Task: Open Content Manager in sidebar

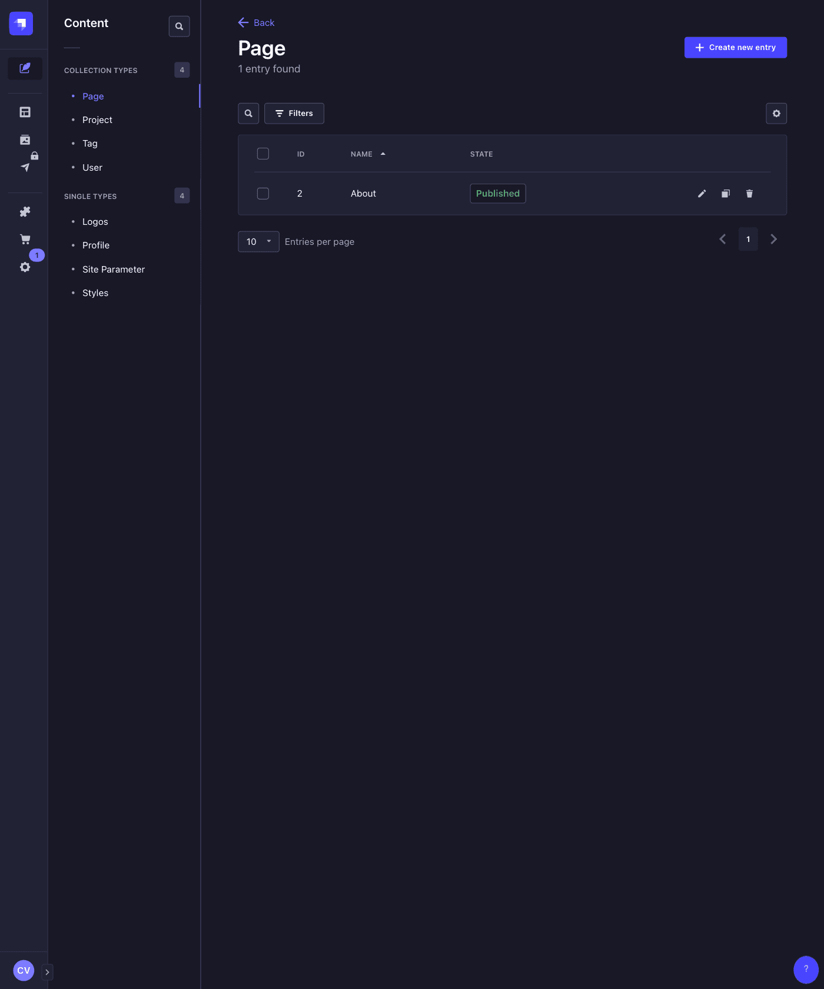Action: pyautogui.click(x=25, y=68)
